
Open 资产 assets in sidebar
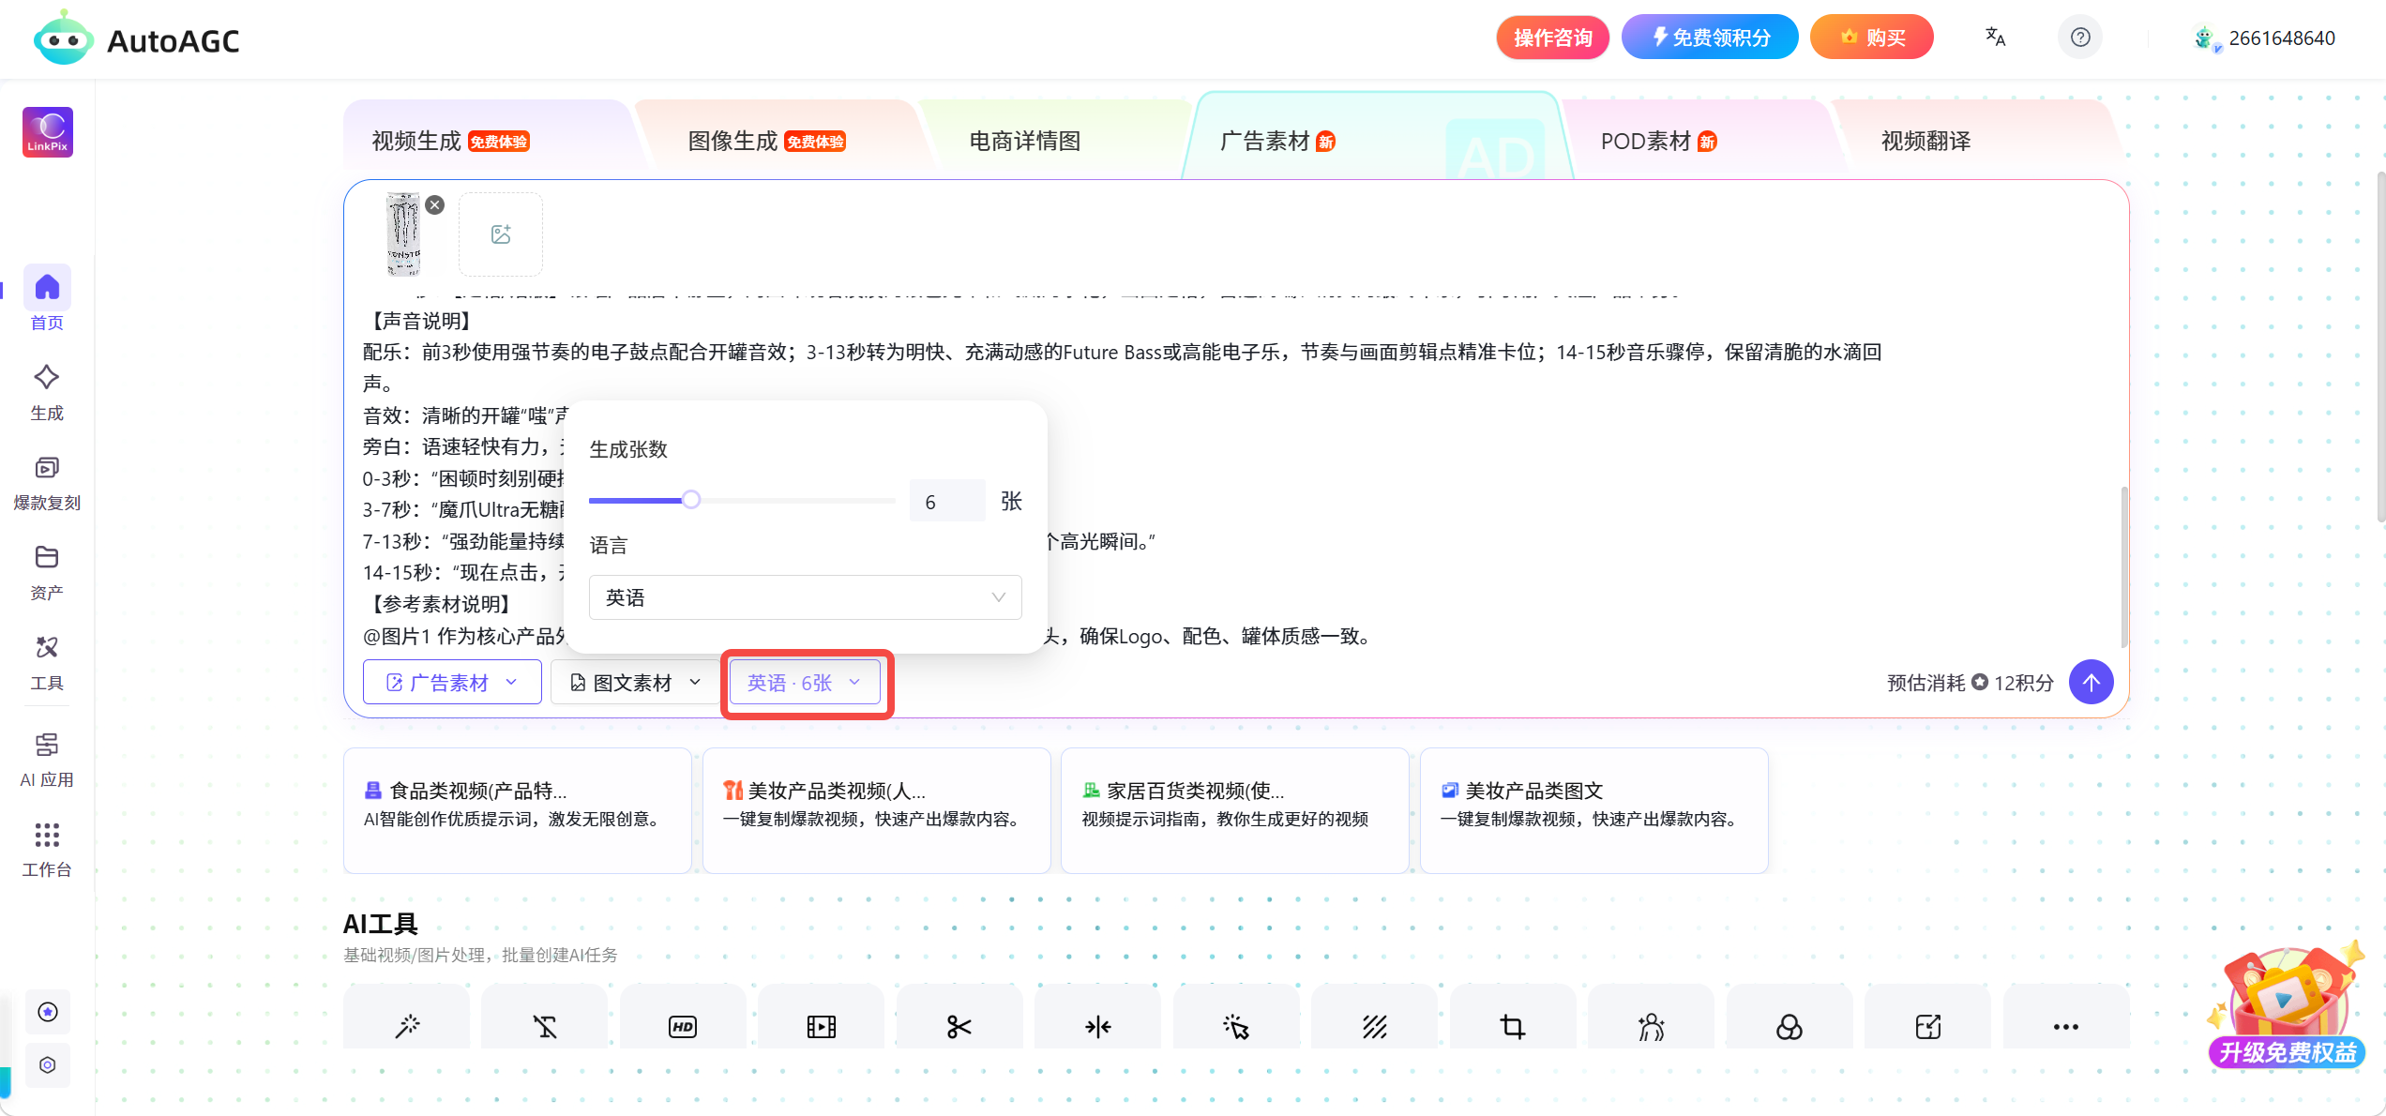(x=47, y=572)
